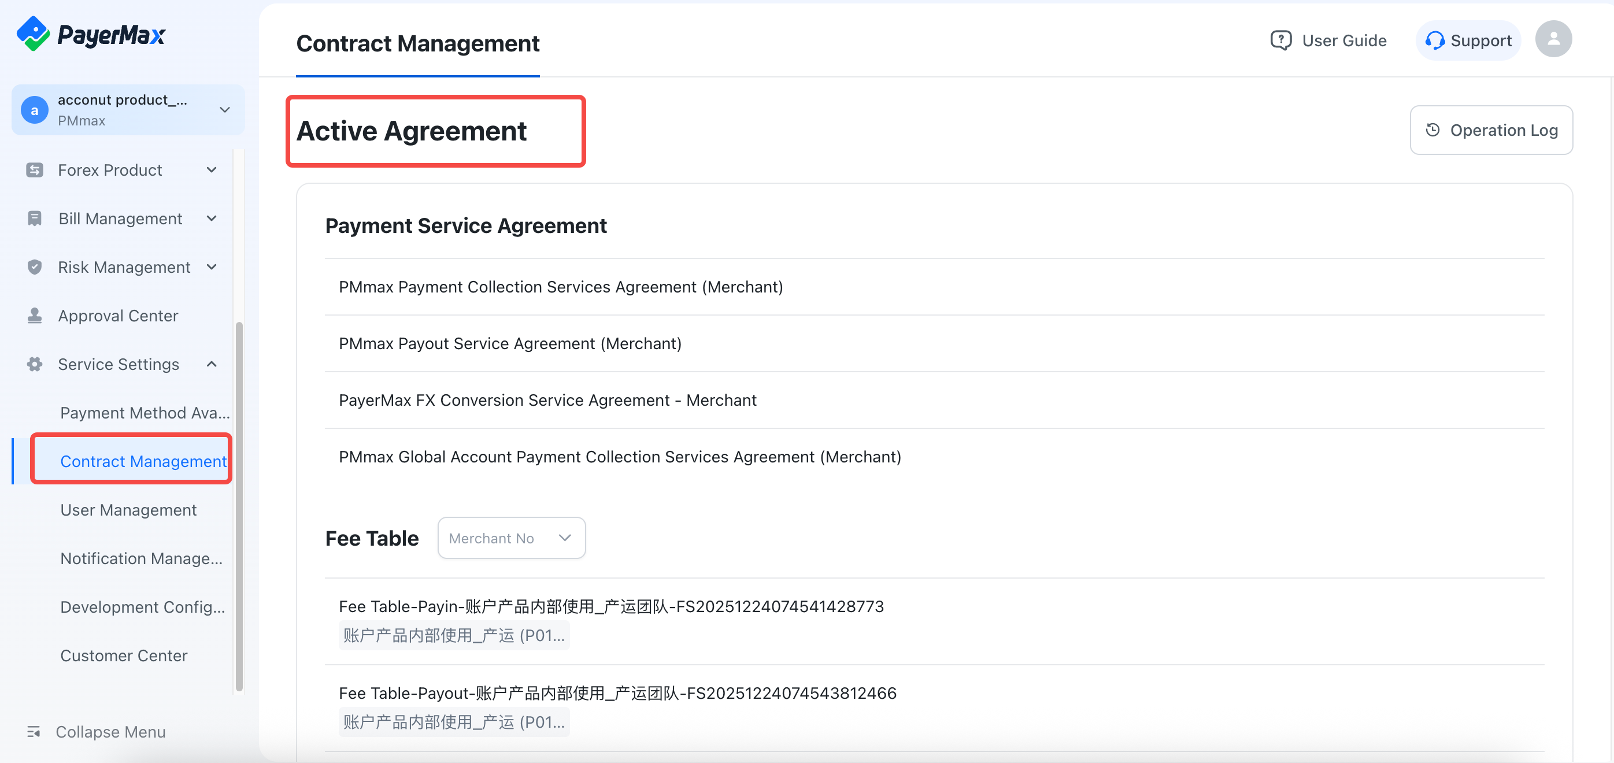Collapse the Service Settings submenu chevron
Viewport: 1614px width, 763px height.
(x=212, y=364)
